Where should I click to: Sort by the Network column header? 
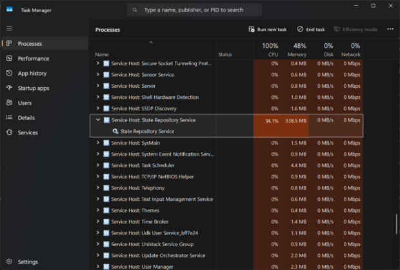(x=350, y=49)
